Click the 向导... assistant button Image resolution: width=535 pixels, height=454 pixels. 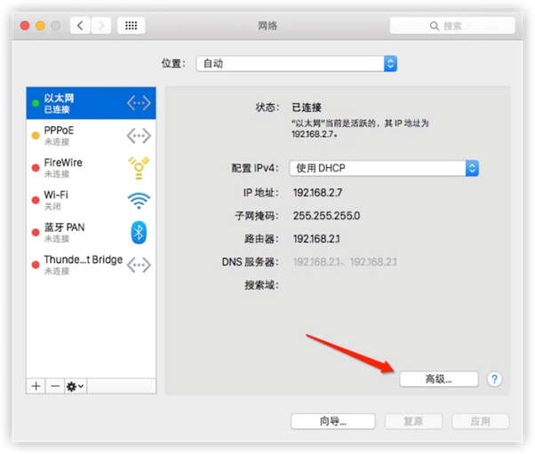pyautogui.click(x=333, y=421)
